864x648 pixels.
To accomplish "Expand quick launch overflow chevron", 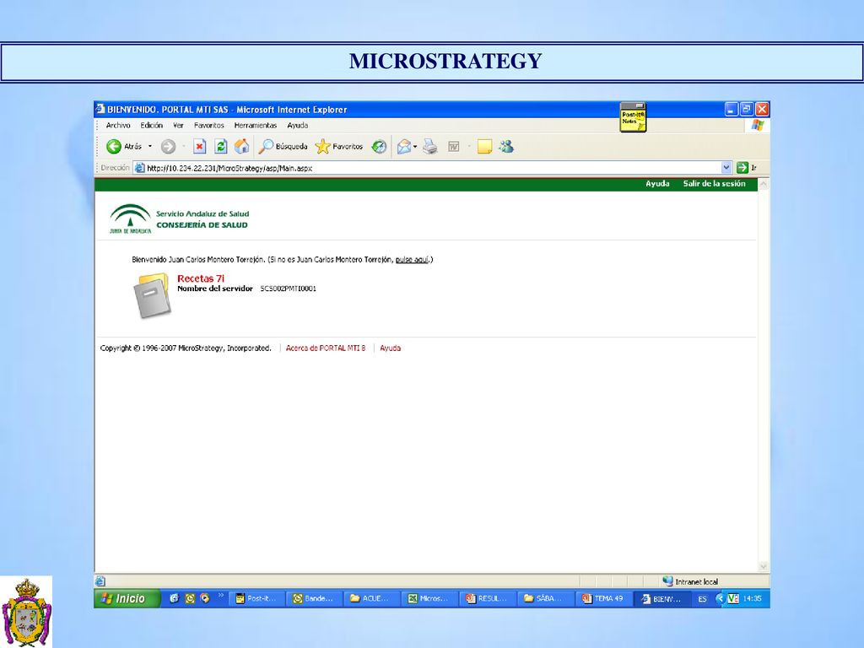I will (x=221, y=595).
